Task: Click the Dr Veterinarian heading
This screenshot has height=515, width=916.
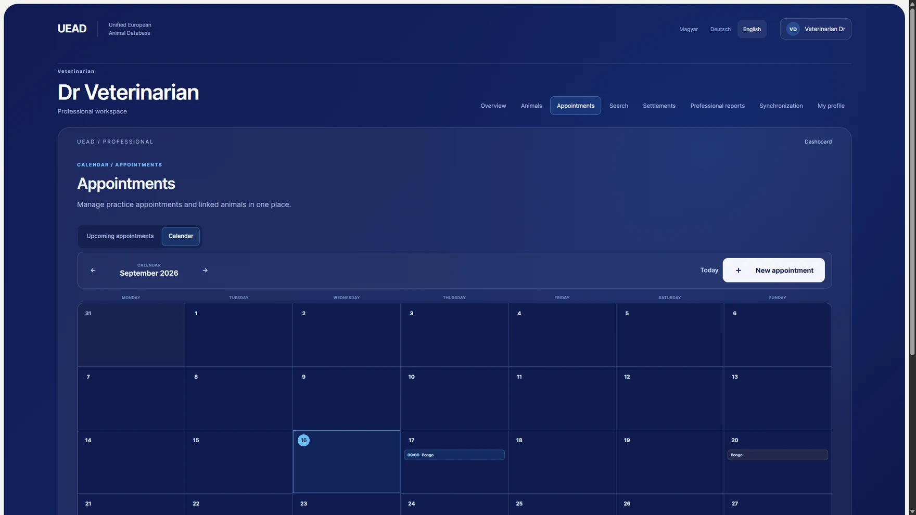Action: 128,93
